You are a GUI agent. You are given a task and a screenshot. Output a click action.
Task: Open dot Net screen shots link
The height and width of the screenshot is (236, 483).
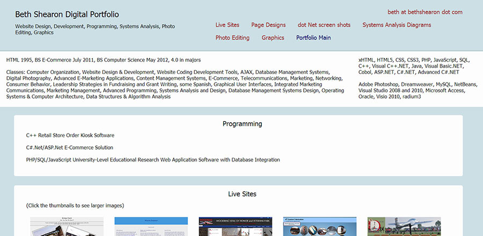[x=324, y=25]
